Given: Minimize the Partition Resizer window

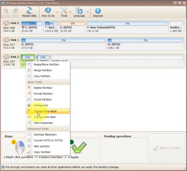Looking at the screenshot, I should (175, 3).
